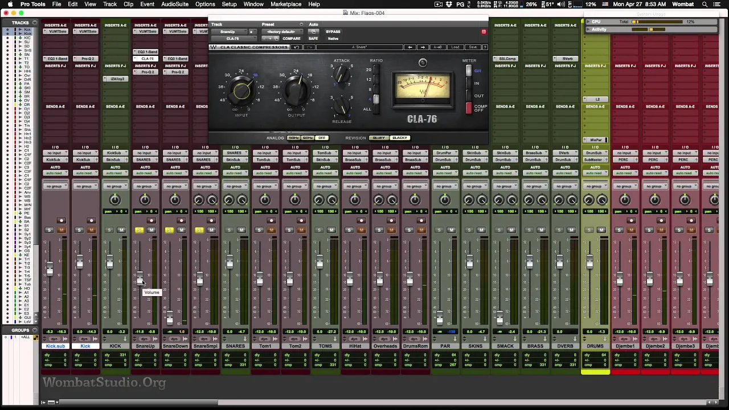This screenshot has width=729, height=410.
Task: Click Waves previous preset left arrow
Action: (x=409, y=47)
